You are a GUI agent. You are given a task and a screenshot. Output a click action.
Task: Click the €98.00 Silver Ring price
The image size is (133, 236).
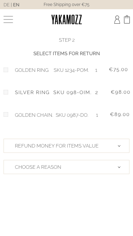(121, 92)
